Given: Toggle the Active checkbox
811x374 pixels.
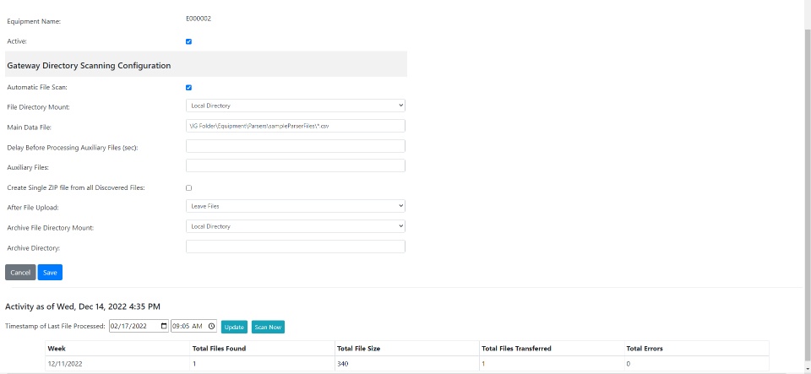Looking at the screenshot, I should click(188, 41).
